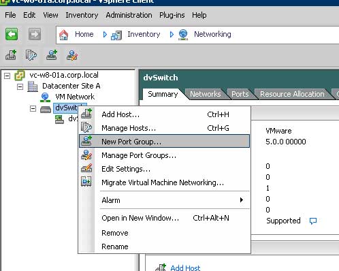Screen dimensions: 339x271
Task: Click the vCenter server icon in tree
Action: 20,76
